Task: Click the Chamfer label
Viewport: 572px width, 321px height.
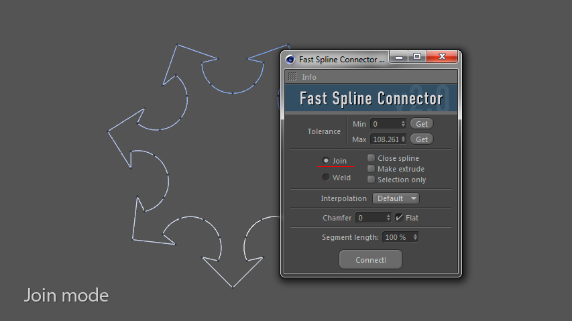Action: click(x=337, y=218)
